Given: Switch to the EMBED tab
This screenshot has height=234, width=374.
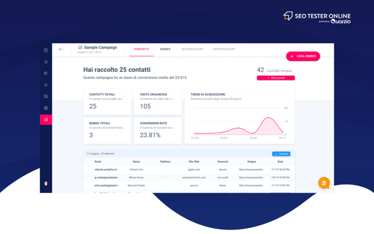Looking at the screenshot, I should coord(165,49).
